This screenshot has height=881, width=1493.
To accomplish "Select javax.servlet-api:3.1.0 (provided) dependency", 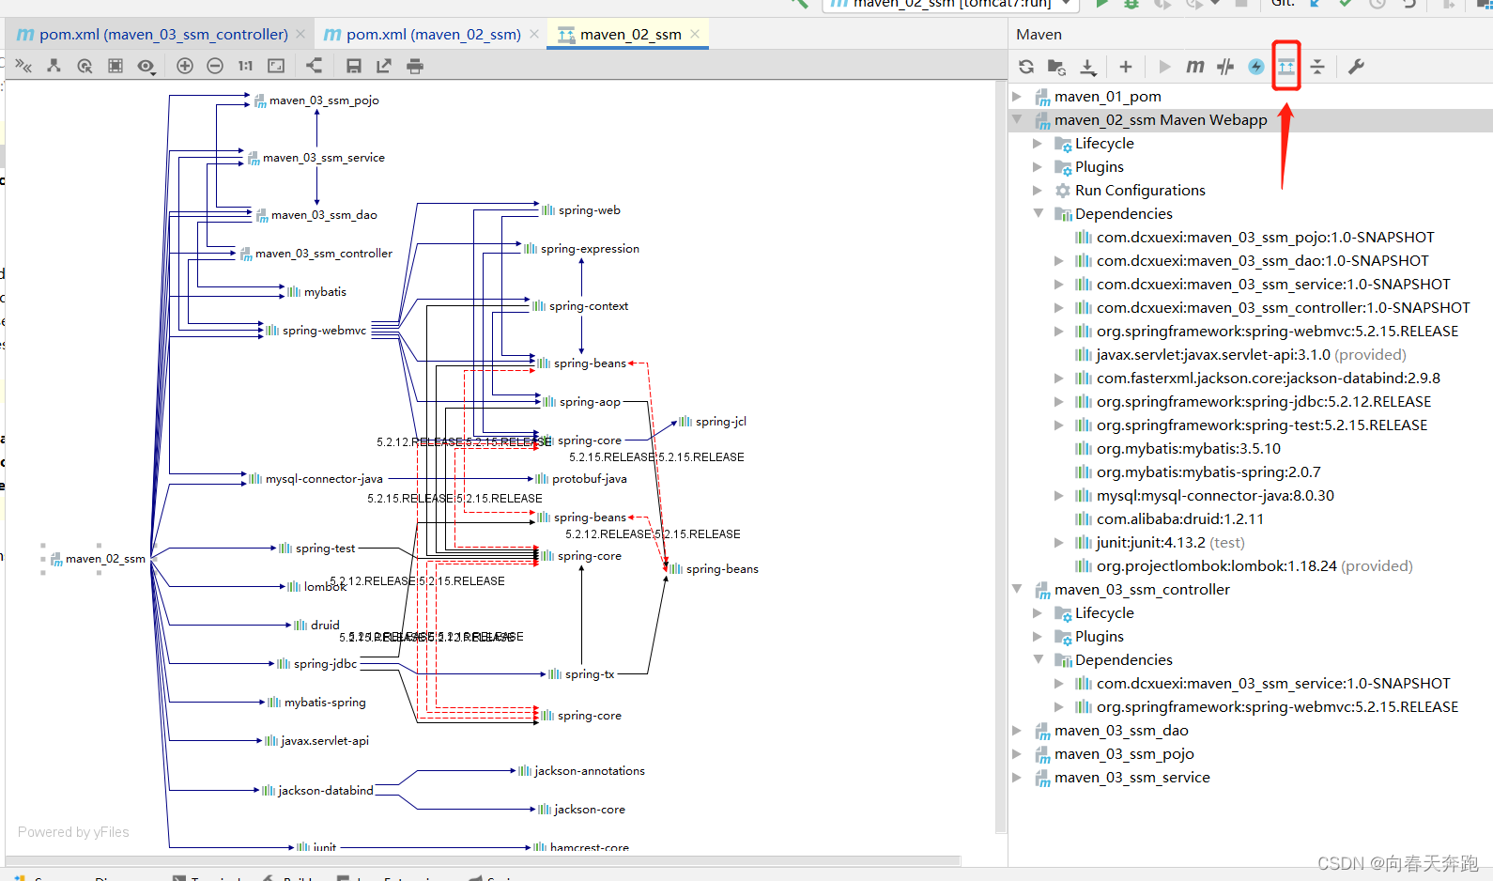I will (1251, 355).
